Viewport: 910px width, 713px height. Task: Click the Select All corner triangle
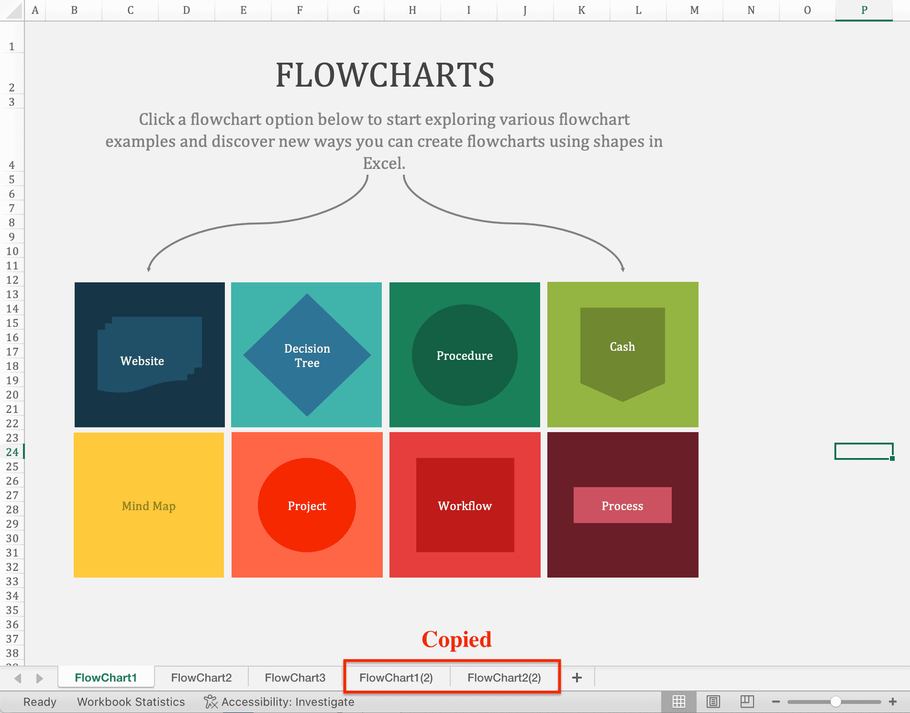coord(12,10)
